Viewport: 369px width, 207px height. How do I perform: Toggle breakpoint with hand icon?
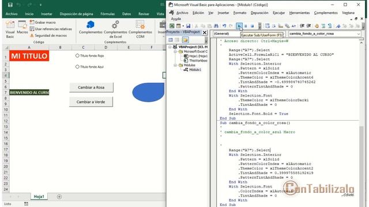coord(317,26)
